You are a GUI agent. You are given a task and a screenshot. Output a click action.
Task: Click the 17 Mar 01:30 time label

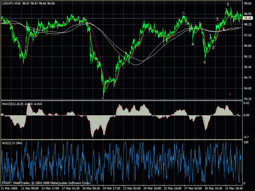click(71, 189)
